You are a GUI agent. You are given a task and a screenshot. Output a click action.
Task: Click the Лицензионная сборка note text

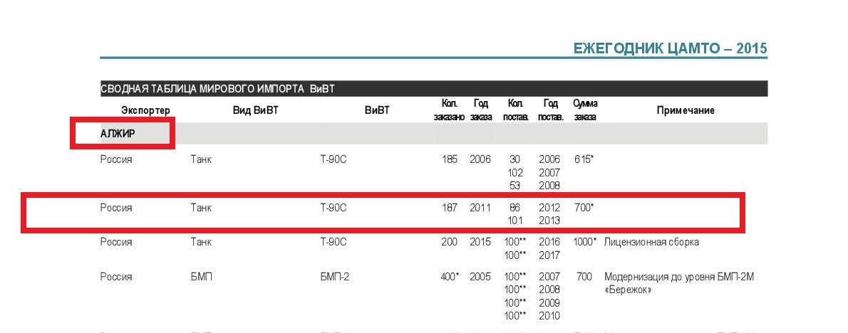[651, 242]
